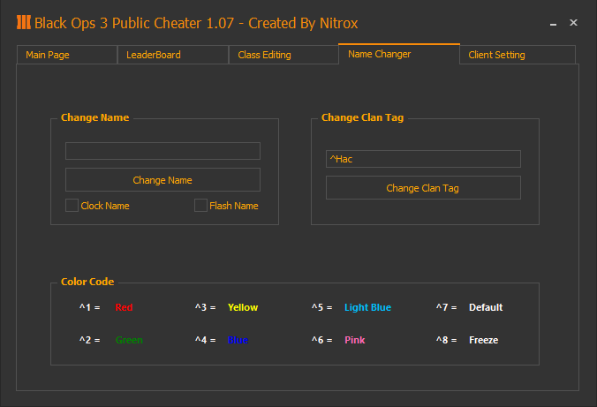Switch to the Main Page tab
This screenshot has height=407, width=597.
[x=66, y=55]
